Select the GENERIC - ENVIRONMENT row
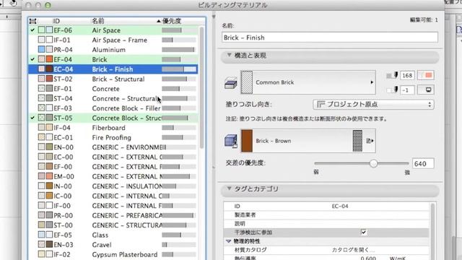Image resolution: width=462 pixels, height=260 pixels. click(x=113, y=147)
